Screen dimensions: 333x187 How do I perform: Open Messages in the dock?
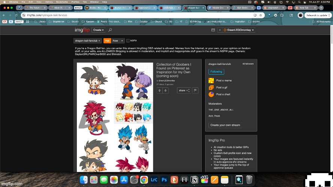tap(104, 180)
